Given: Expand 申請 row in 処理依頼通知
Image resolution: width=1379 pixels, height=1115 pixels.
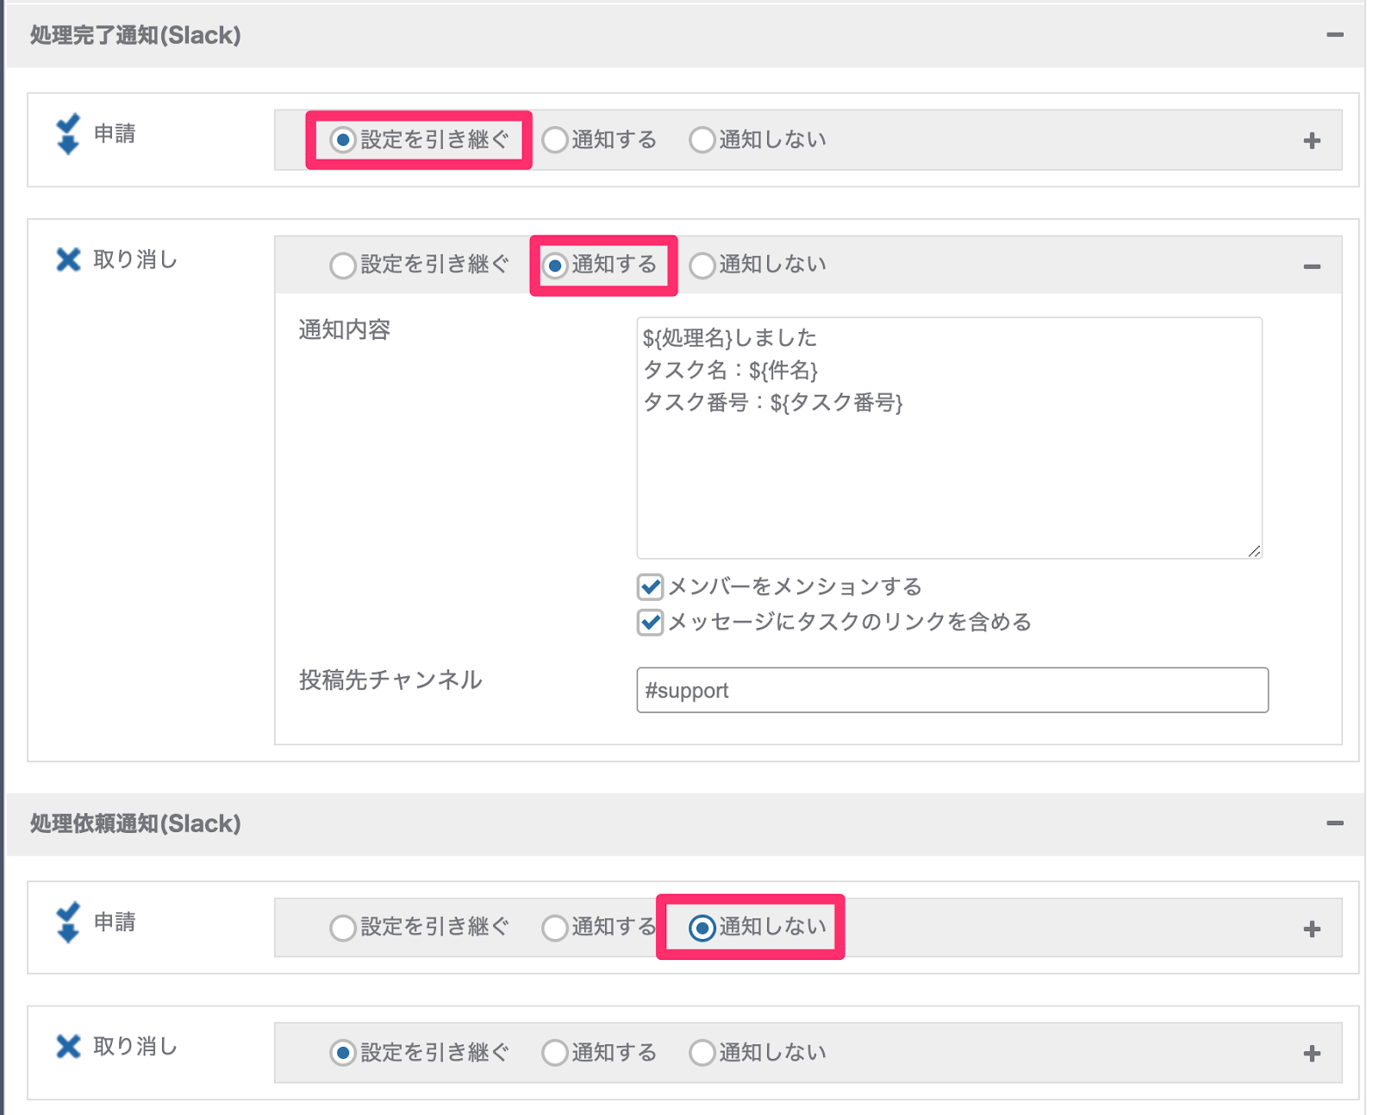Looking at the screenshot, I should (x=1312, y=929).
